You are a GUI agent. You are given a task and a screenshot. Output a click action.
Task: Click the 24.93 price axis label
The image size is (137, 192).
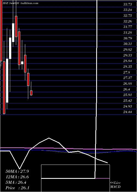coord(128,106)
